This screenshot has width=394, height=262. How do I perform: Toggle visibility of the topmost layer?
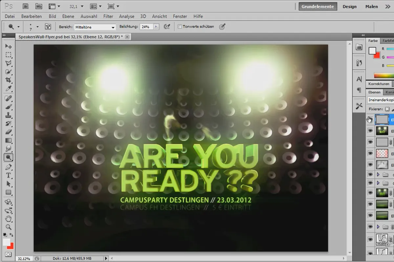coord(370,119)
